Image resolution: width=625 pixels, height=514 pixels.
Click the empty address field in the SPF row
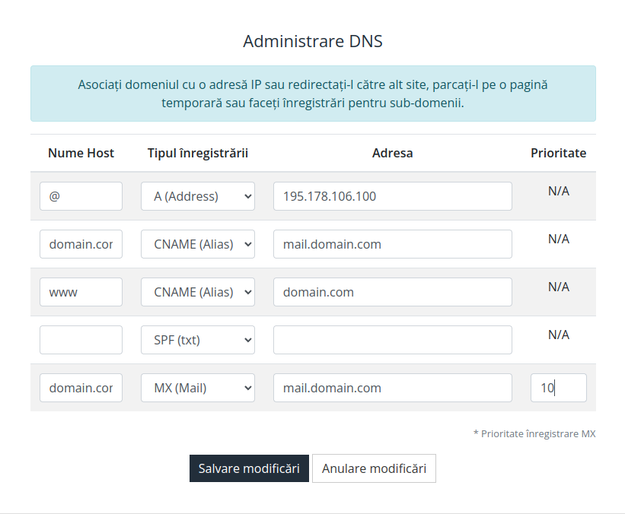[x=393, y=340]
